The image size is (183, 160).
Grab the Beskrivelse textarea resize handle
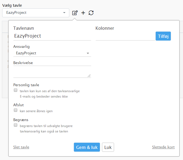pos(89,76)
